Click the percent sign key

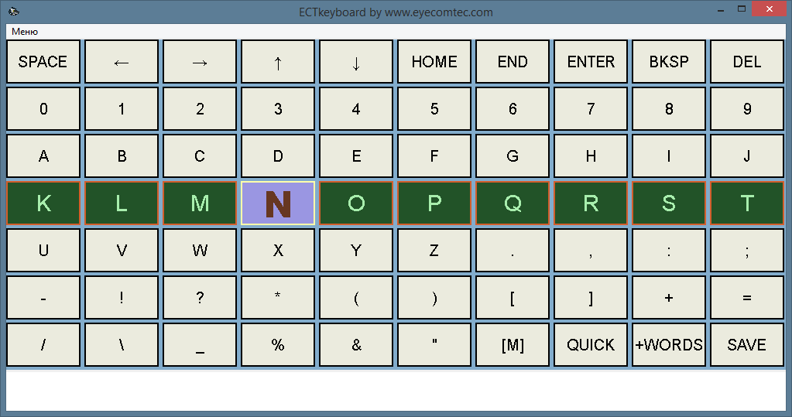coord(278,345)
